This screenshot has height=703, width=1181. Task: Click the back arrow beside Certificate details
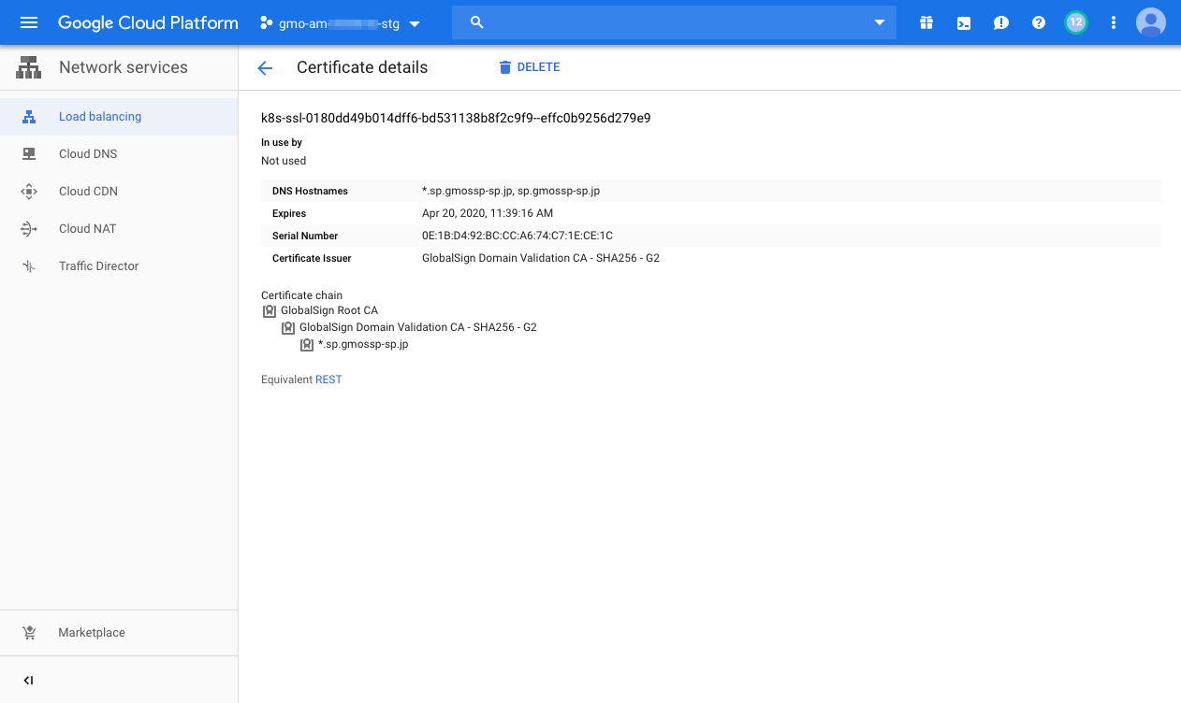tap(265, 67)
